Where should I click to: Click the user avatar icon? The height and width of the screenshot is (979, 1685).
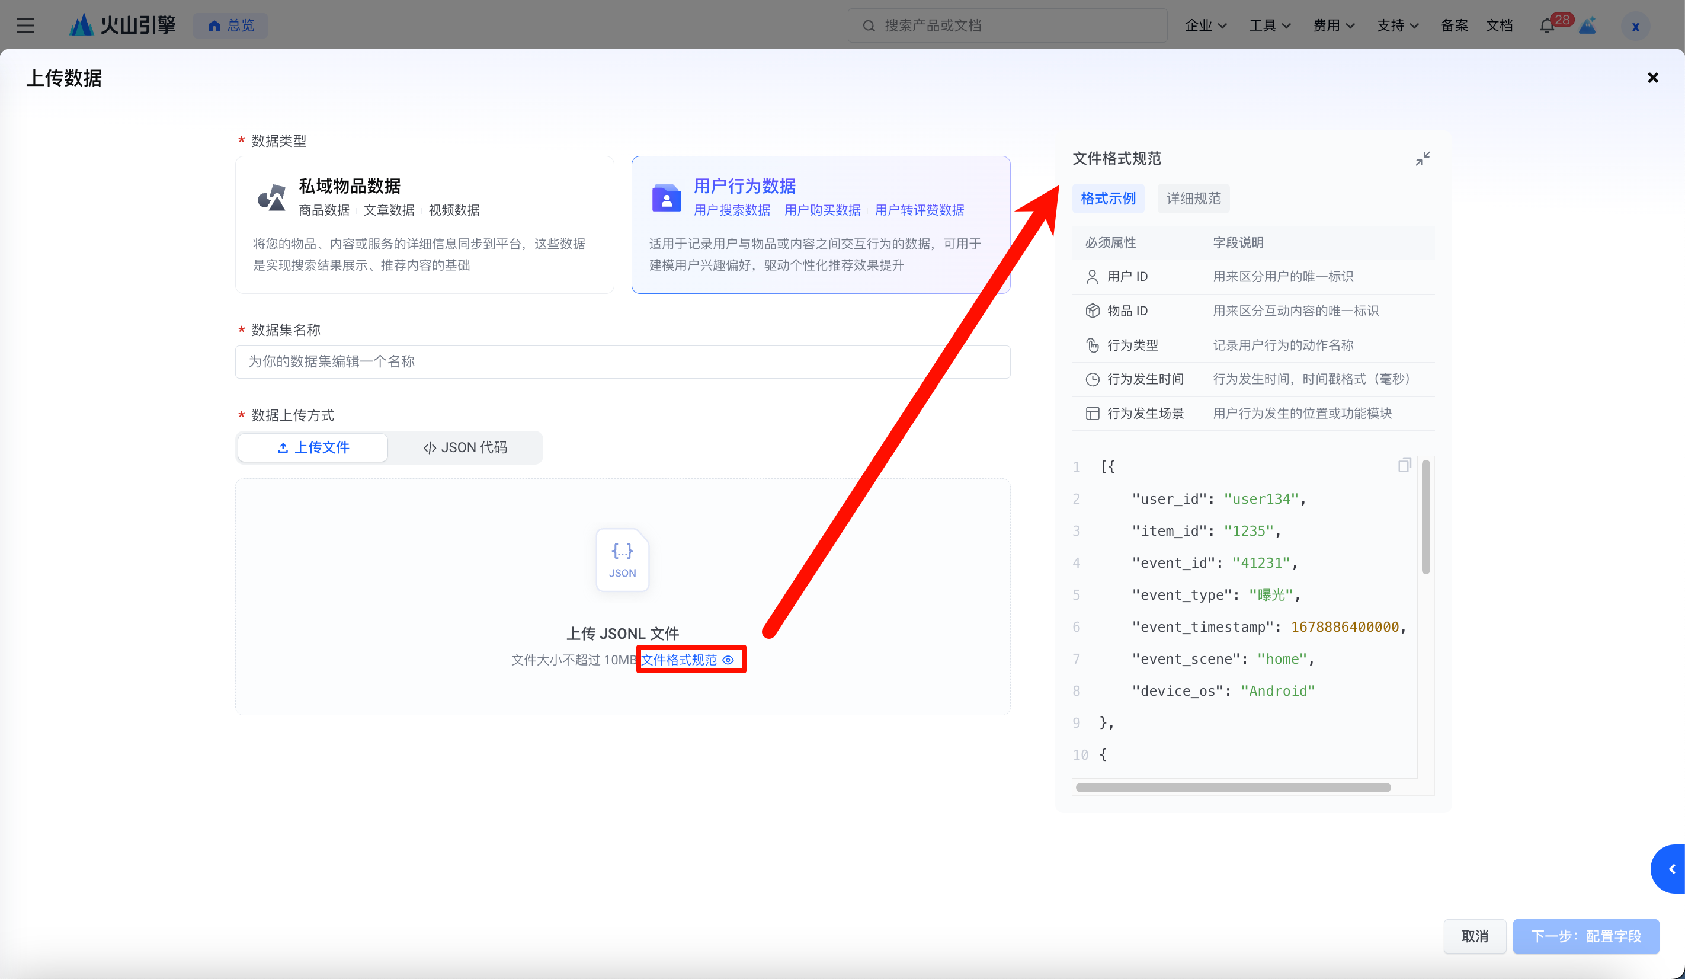coord(1635,27)
